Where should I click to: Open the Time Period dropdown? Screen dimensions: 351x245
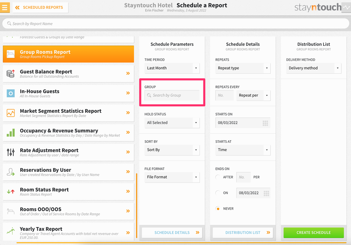pyautogui.click(x=172, y=68)
